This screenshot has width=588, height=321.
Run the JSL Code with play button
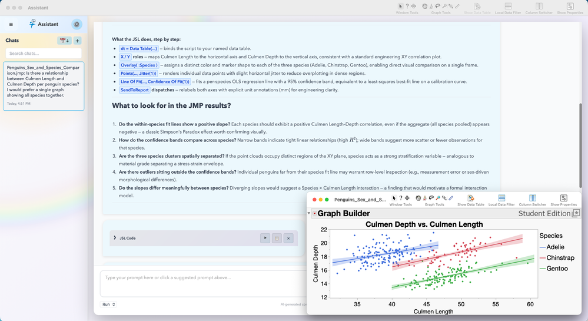(265, 238)
